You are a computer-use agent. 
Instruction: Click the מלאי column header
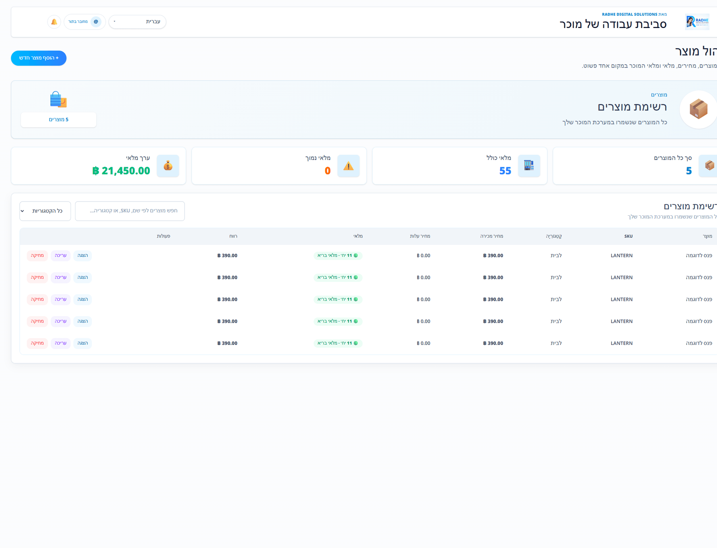point(358,236)
